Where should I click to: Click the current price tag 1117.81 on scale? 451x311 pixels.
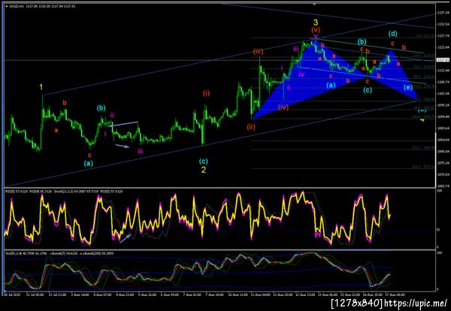pyautogui.click(x=441, y=60)
